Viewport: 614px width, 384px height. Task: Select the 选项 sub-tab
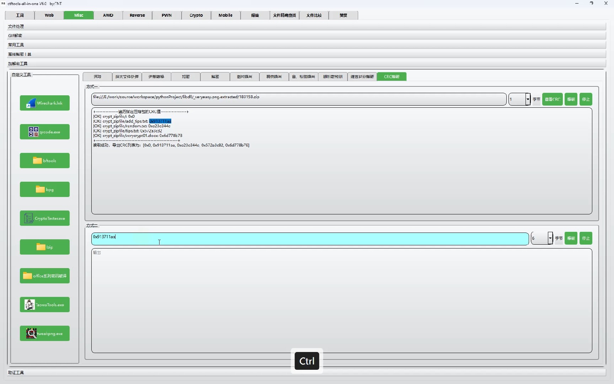97,76
